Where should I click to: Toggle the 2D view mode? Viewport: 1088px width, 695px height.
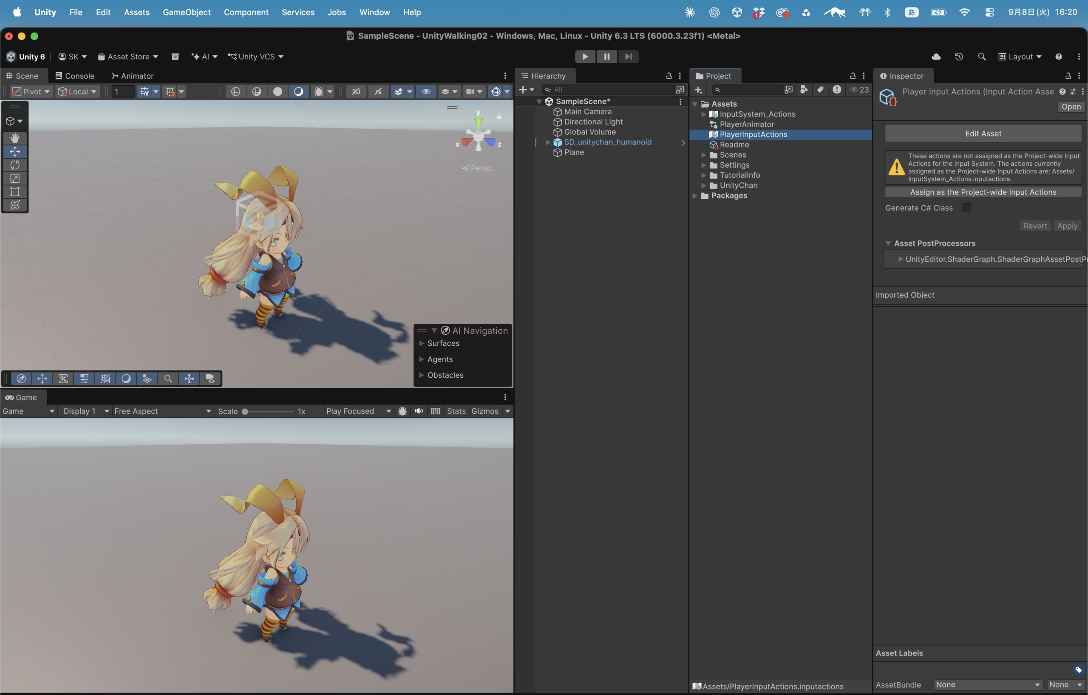pos(356,92)
